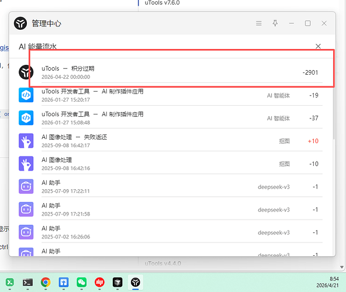
Task: Click AI 智能体 label on -19 row
Action: (x=278, y=96)
